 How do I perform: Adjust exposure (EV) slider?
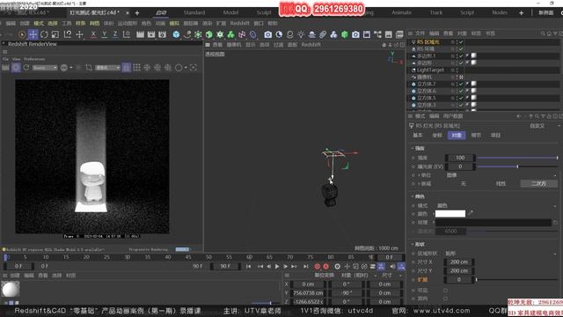point(517,166)
